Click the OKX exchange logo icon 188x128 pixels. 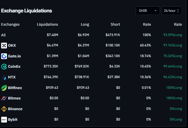click(4, 46)
